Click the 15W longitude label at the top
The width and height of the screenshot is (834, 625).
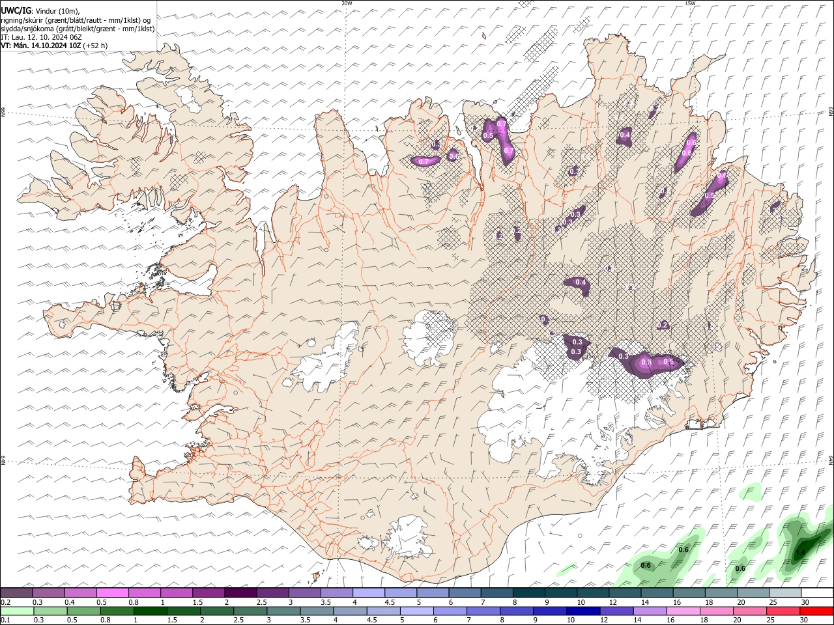point(690,3)
